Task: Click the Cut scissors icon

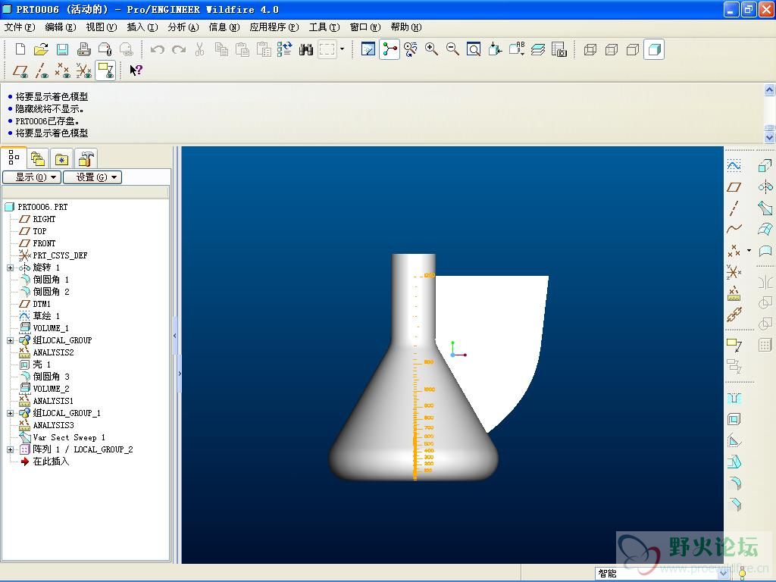Action: click(200, 49)
